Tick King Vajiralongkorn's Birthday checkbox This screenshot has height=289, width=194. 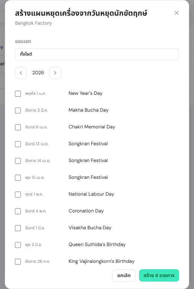click(x=18, y=261)
